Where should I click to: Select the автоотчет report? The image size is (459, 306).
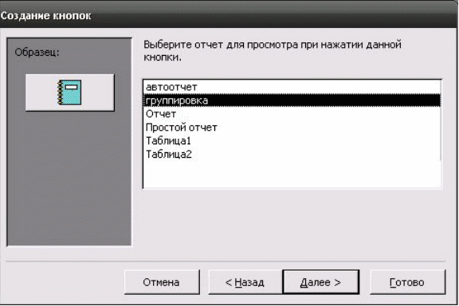pyautogui.click(x=292, y=87)
